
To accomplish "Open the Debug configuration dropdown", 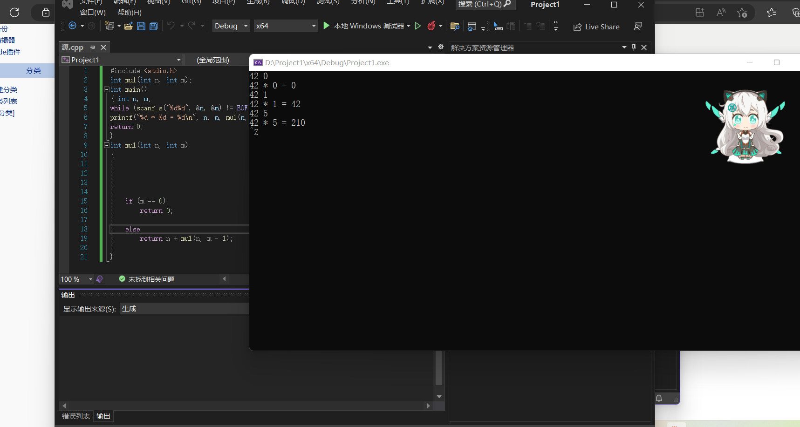I will (x=231, y=26).
